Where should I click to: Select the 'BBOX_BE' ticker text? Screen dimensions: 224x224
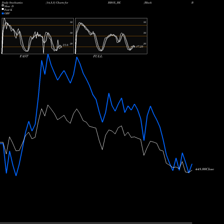click(x=114, y=3)
